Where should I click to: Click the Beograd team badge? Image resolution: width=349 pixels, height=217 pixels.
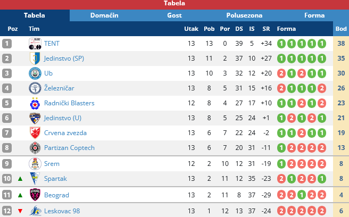point(35,195)
